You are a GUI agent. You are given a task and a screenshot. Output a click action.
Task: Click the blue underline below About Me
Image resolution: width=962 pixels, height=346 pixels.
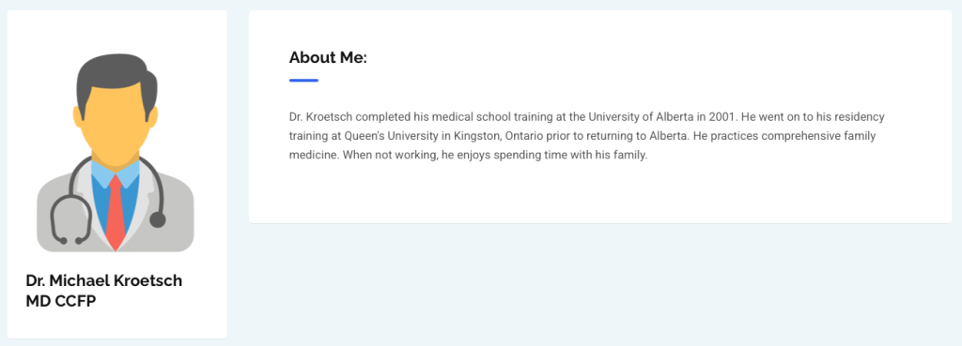303,81
